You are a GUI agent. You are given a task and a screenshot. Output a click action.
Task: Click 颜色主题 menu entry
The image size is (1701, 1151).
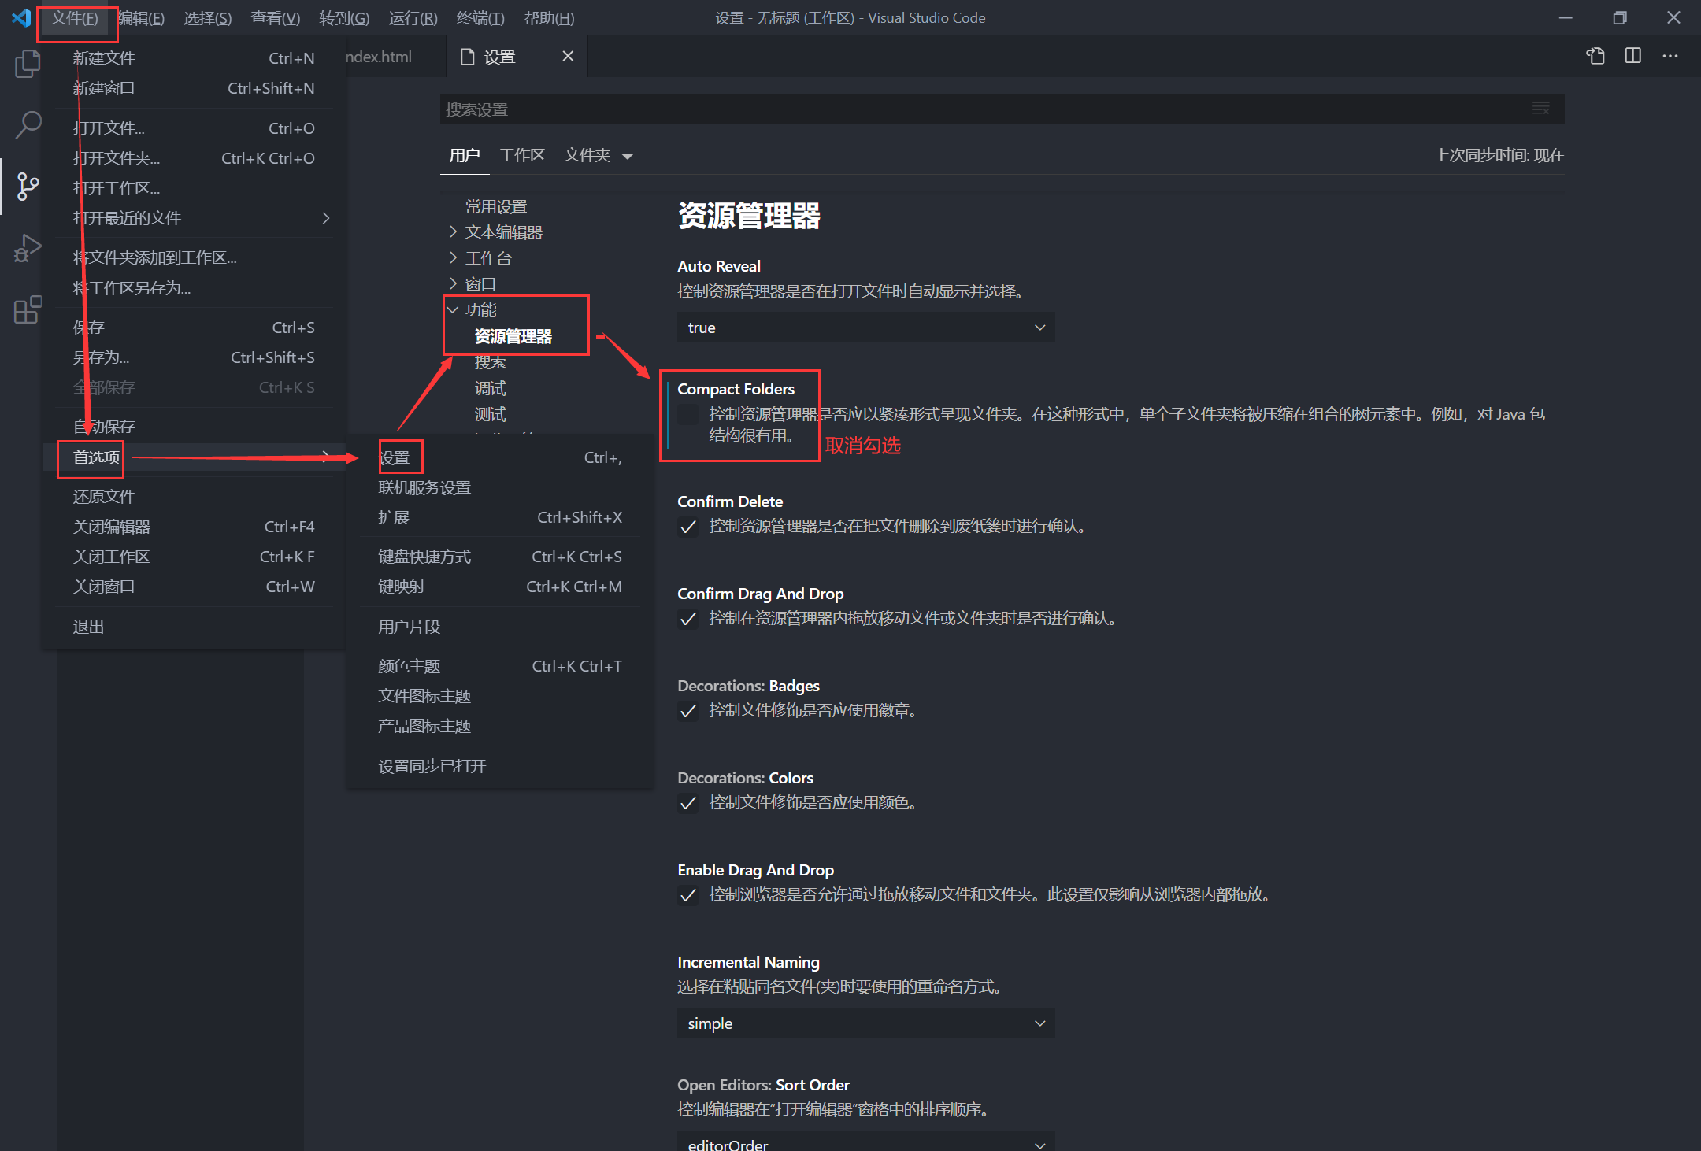pos(409,666)
